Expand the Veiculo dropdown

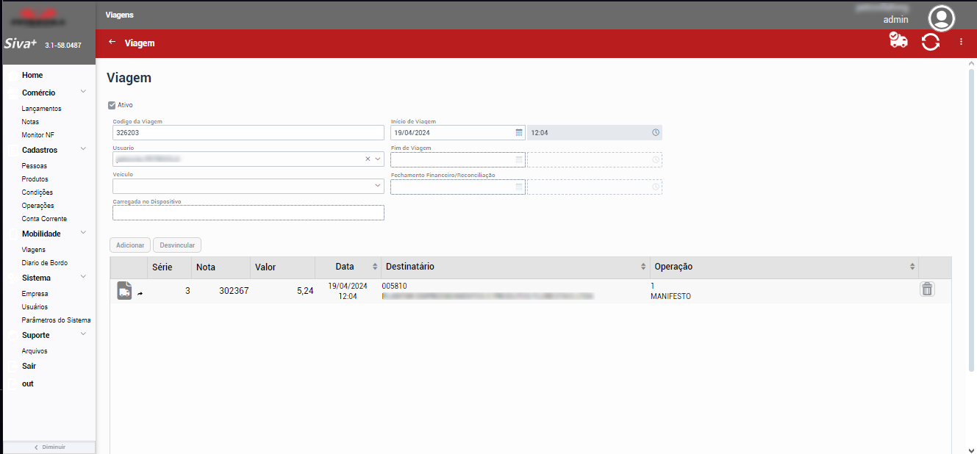(378, 187)
